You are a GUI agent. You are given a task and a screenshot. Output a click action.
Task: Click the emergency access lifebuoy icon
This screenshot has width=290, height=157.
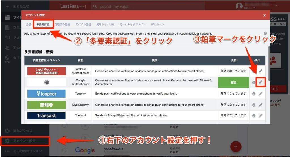point(7,131)
